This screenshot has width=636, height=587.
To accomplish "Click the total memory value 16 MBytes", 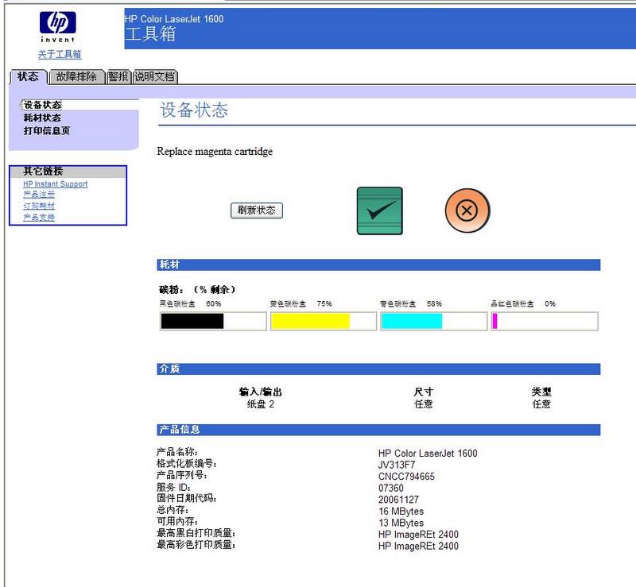I will 401,512.
